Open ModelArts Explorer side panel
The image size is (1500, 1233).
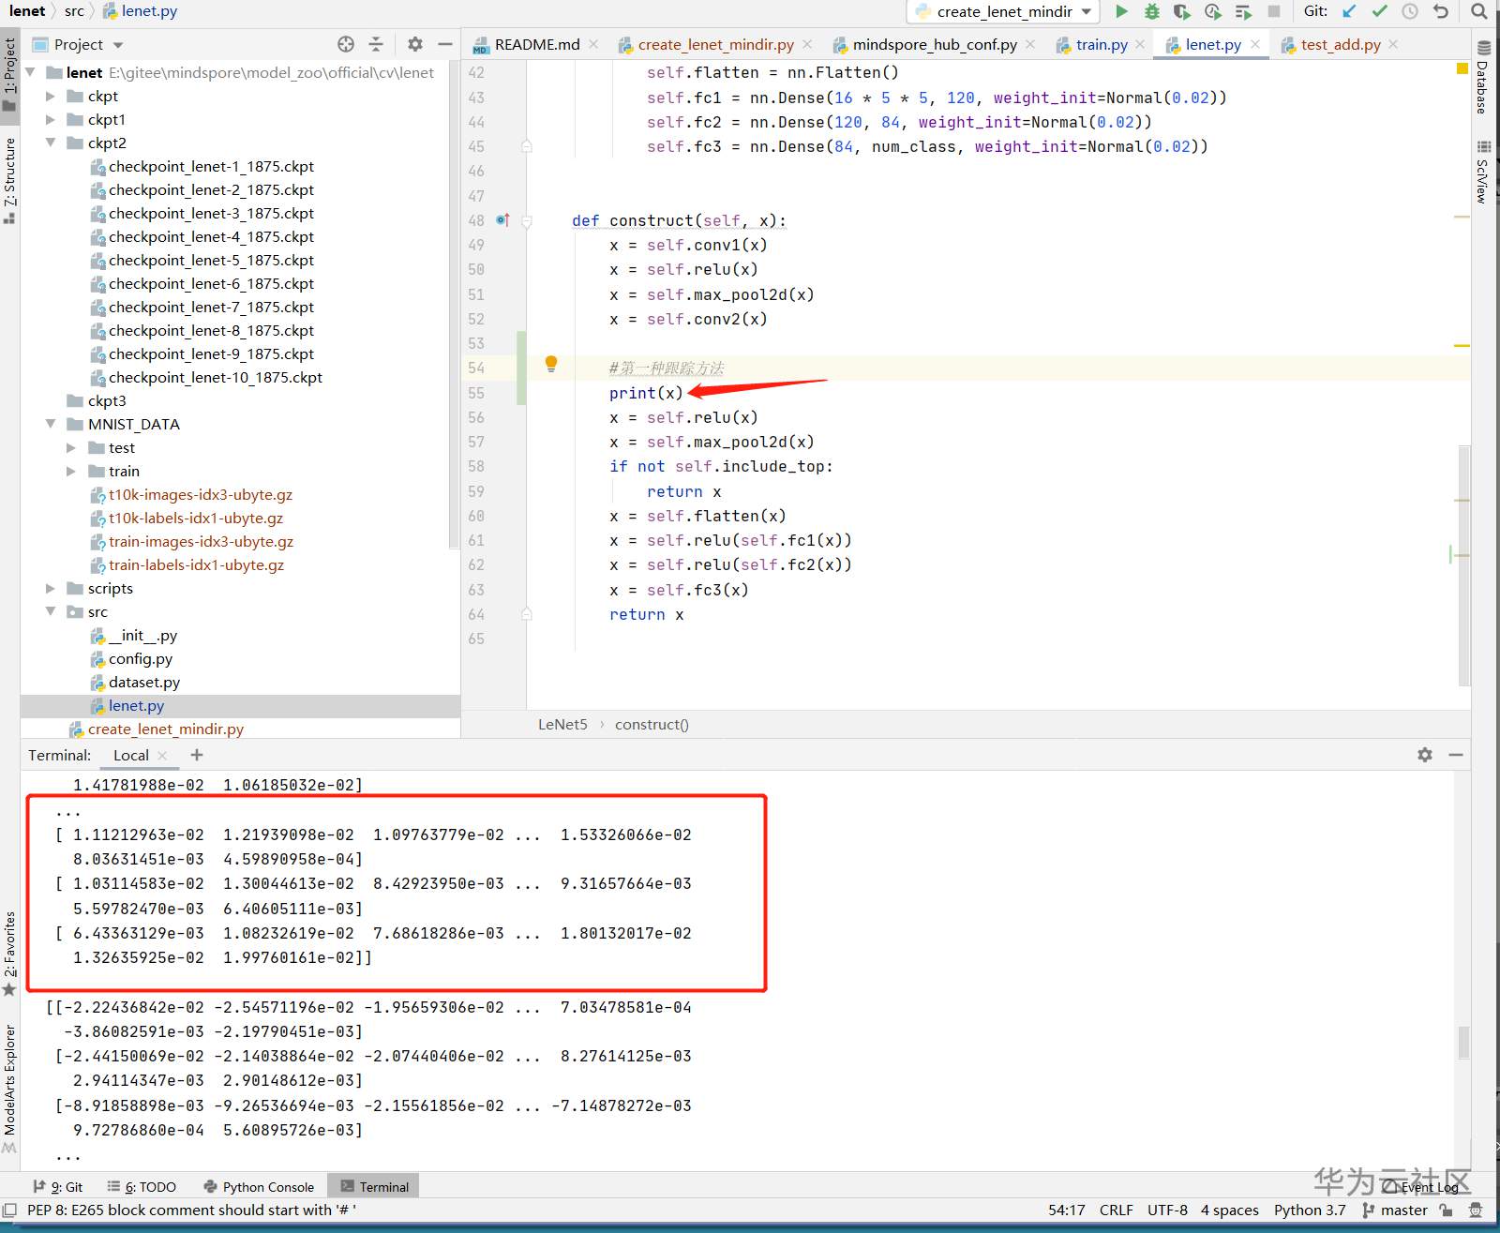click(9, 1088)
